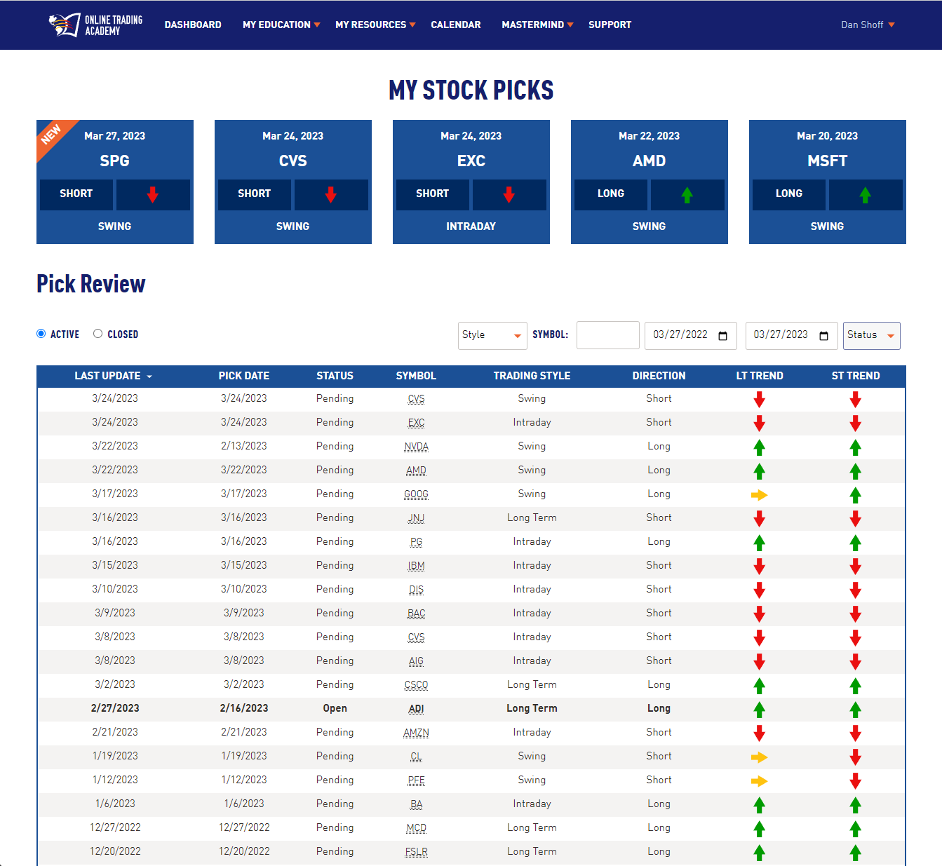Click the Open status in ADI row

tap(335, 708)
